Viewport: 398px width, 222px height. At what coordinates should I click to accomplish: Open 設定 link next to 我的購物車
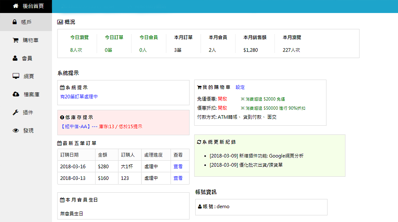coord(240,88)
